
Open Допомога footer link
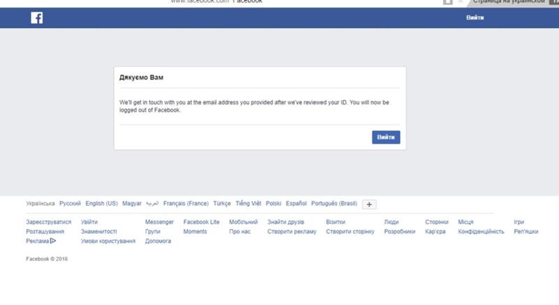[158, 241]
